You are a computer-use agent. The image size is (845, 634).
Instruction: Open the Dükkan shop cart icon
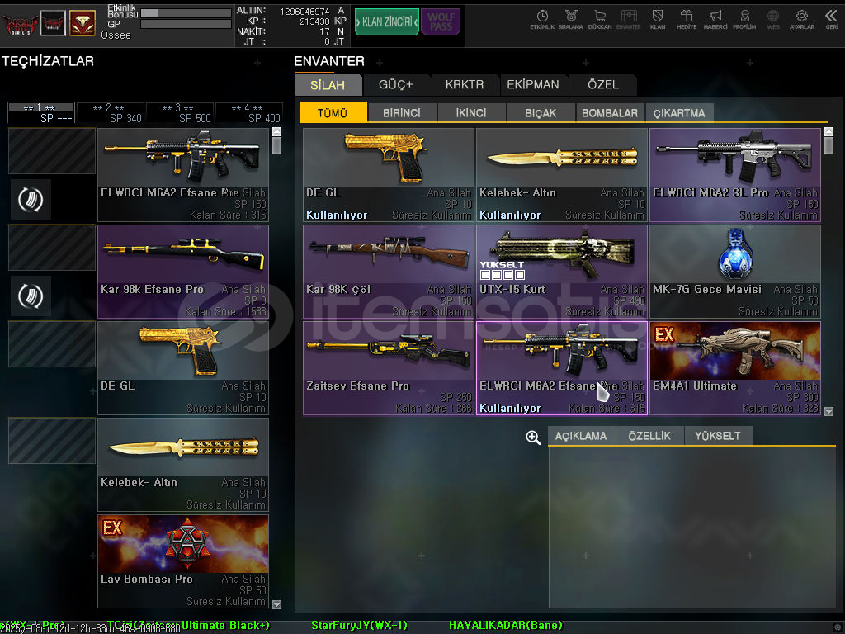point(600,19)
